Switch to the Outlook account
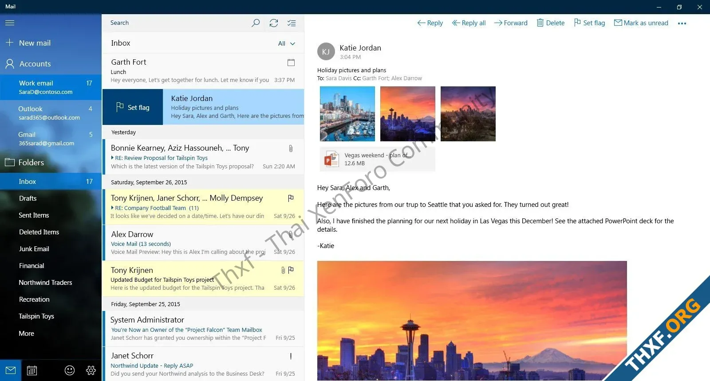This screenshot has width=710, height=381. (x=51, y=113)
